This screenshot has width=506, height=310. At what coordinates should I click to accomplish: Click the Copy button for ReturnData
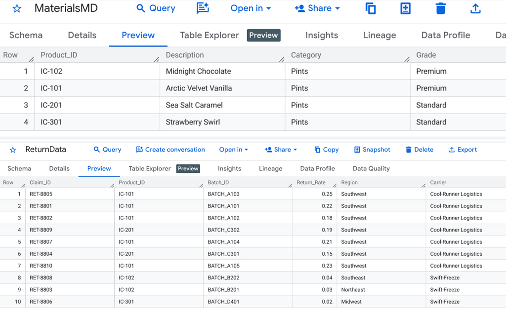click(x=327, y=150)
